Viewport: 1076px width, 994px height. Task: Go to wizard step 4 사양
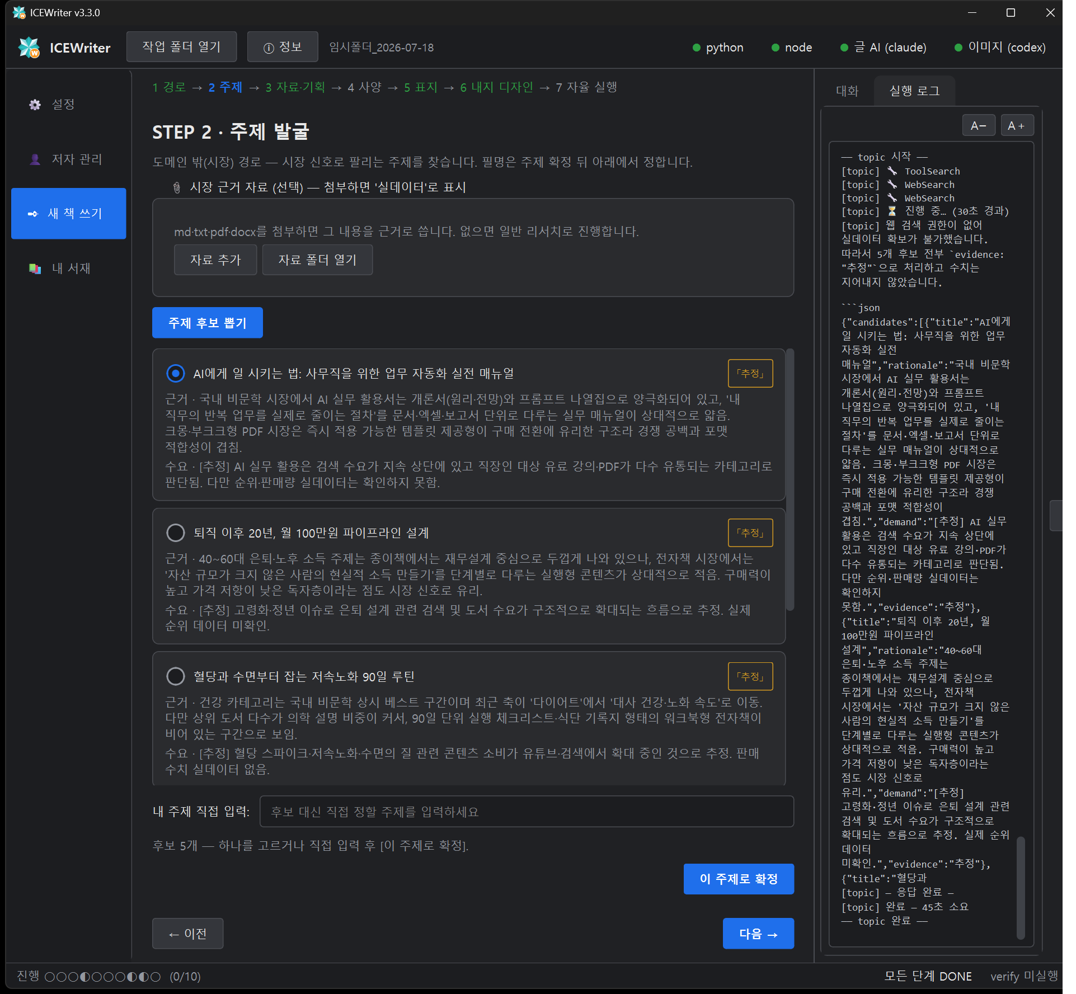tap(364, 87)
